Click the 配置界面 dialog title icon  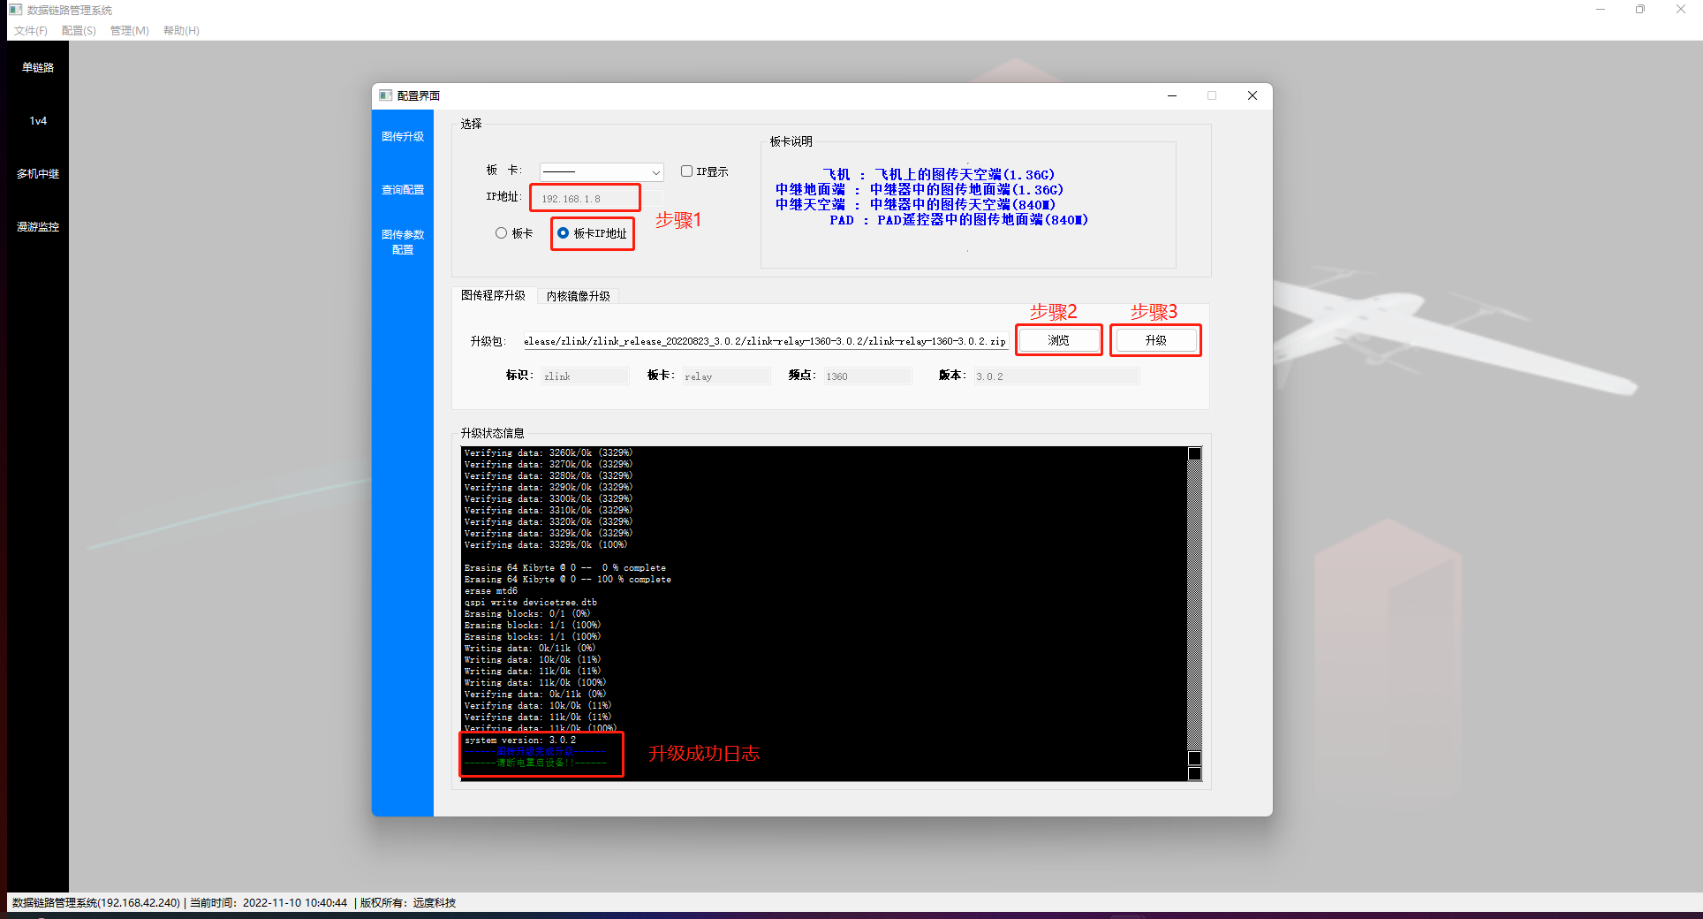[385, 95]
